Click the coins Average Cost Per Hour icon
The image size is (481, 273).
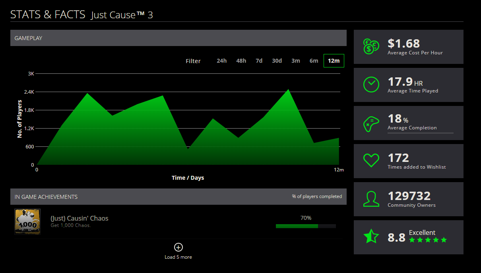pyautogui.click(x=371, y=46)
